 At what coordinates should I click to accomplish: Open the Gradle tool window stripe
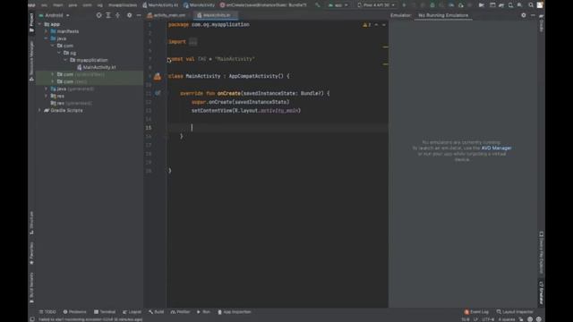coord(541,23)
